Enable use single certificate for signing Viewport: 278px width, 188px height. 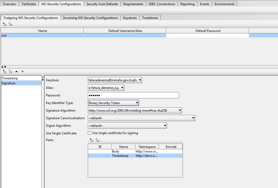(89, 133)
